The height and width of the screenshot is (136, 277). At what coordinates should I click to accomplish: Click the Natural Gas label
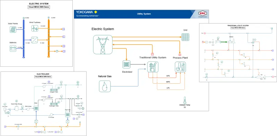[x=105, y=76]
